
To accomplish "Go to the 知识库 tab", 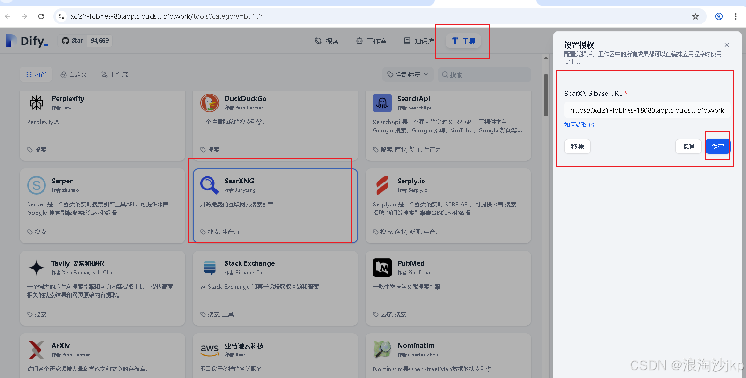I will click(419, 41).
